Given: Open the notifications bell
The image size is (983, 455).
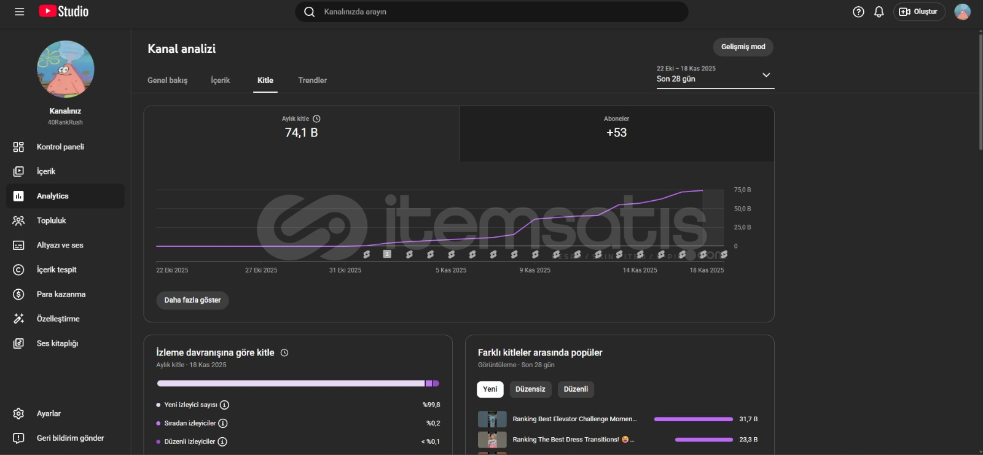Looking at the screenshot, I should (x=879, y=12).
